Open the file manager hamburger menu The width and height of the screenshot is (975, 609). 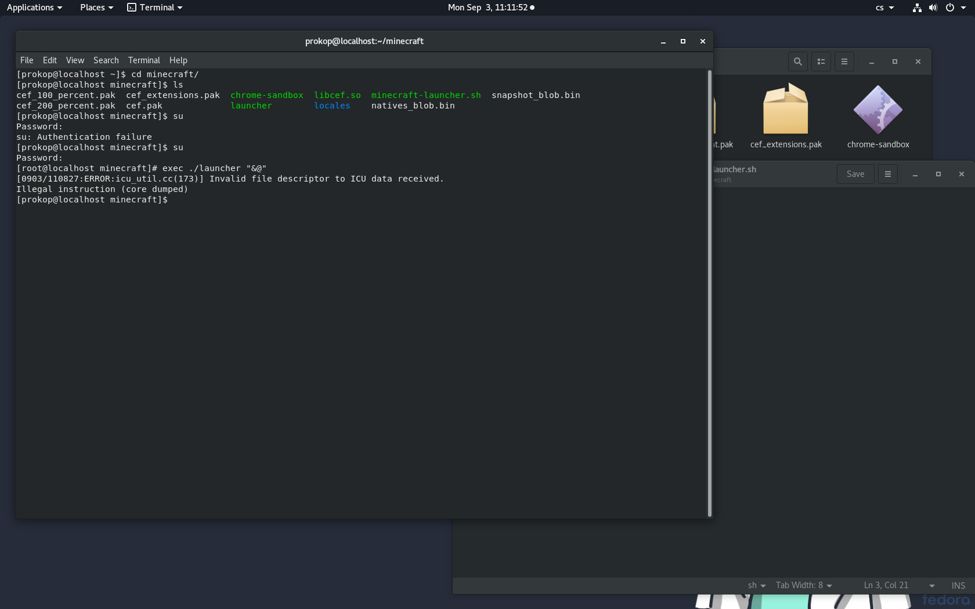click(844, 61)
